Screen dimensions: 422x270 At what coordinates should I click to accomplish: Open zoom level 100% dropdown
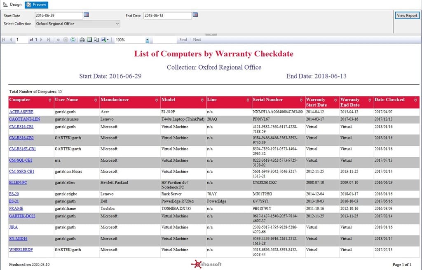(x=147, y=40)
